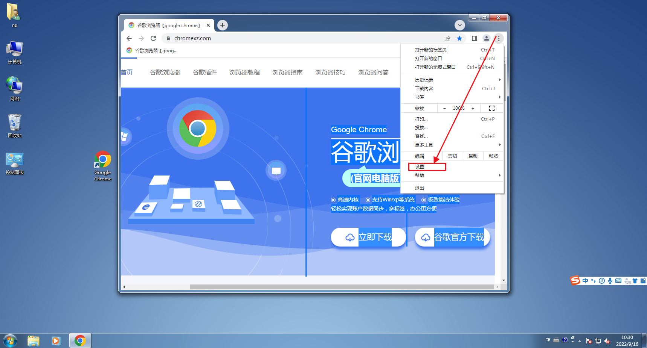Click the padlock site info icon
The height and width of the screenshot is (348, 647).
click(168, 38)
